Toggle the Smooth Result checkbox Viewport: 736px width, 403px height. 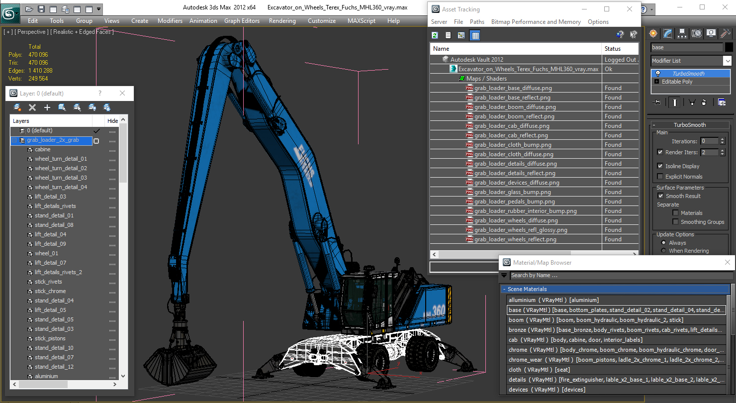click(x=660, y=196)
